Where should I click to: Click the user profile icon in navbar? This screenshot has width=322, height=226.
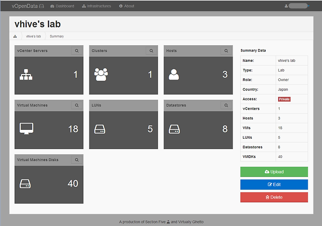[x=286, y=6]
